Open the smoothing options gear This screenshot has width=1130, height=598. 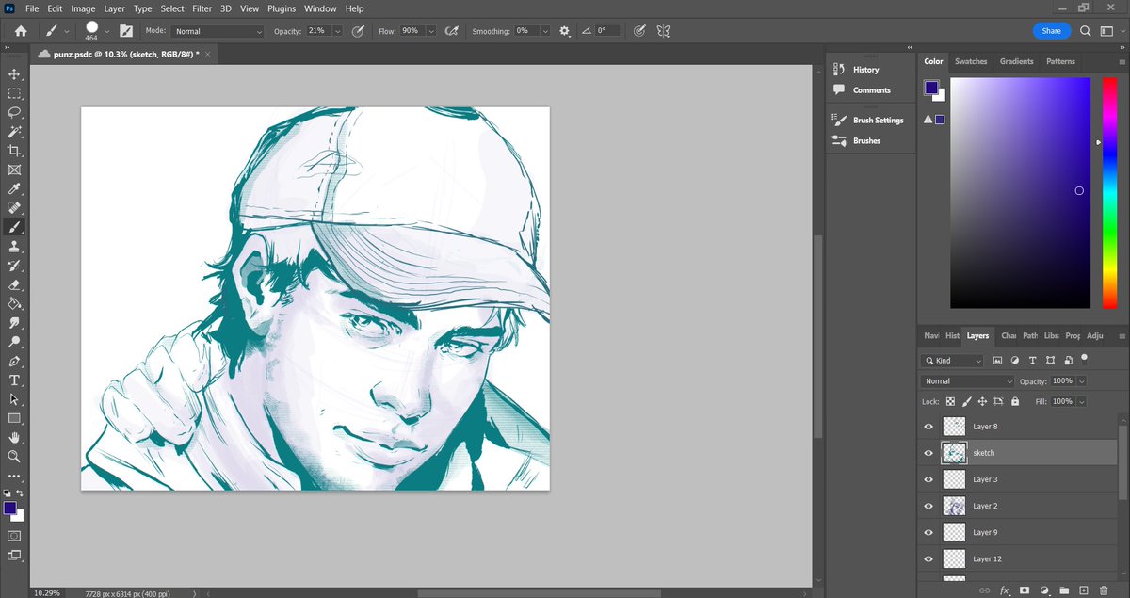(564, 31)
